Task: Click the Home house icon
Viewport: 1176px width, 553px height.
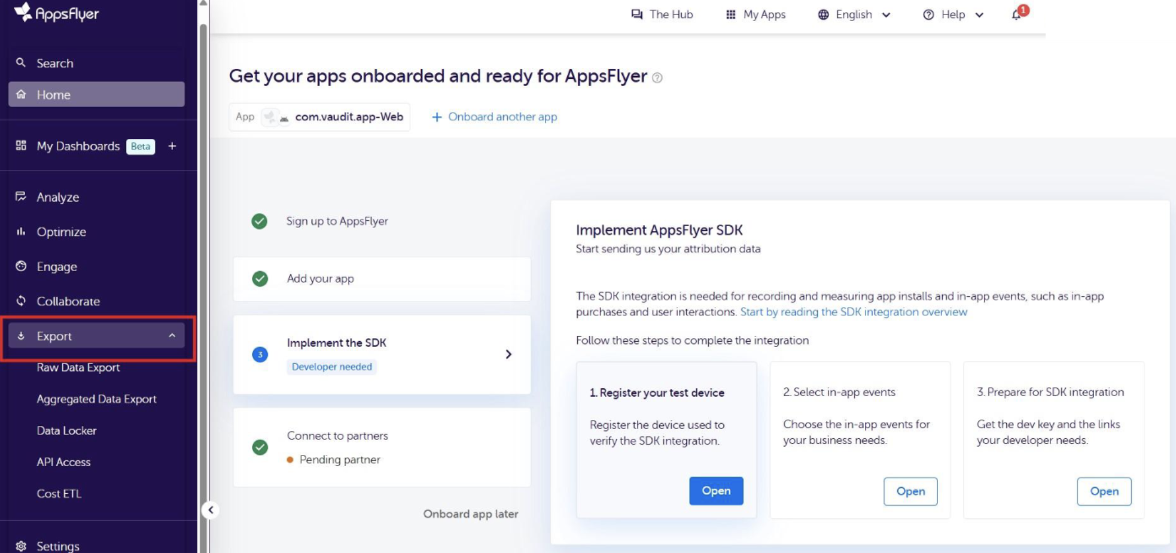Action: (21, 94)
